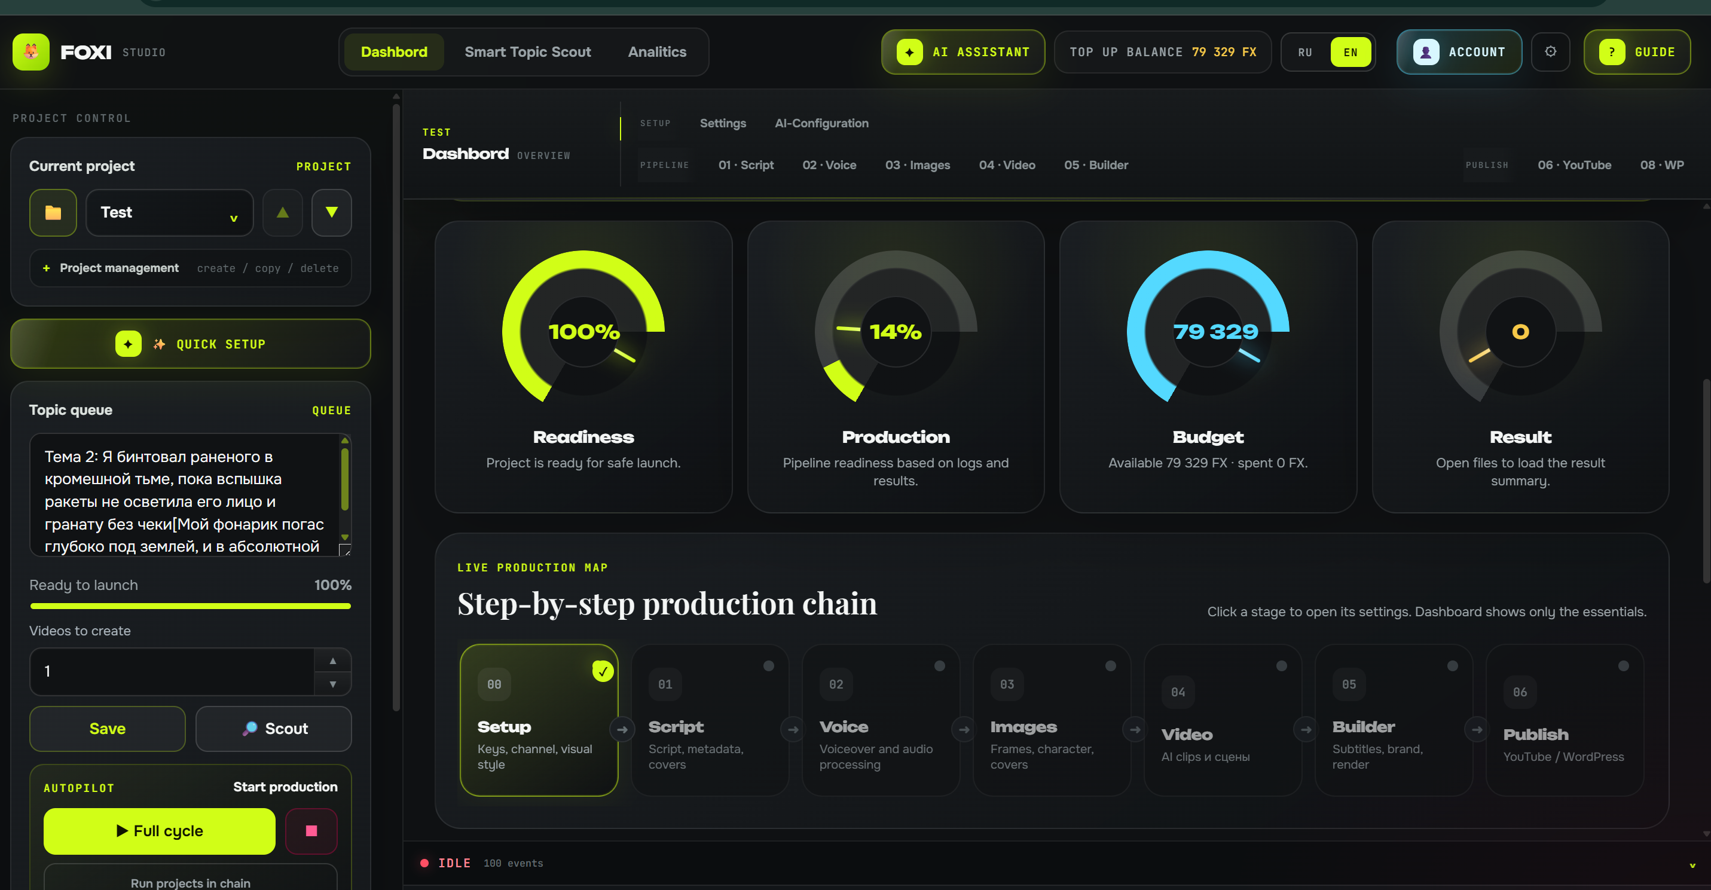Image resolution: width=1711 pixels, height=890 pixels.
Task: Click the Save button
Action: [x=108, y=729]
